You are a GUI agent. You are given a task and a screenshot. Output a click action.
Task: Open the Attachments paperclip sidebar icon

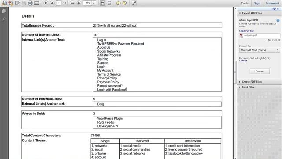tap(4, 19)
